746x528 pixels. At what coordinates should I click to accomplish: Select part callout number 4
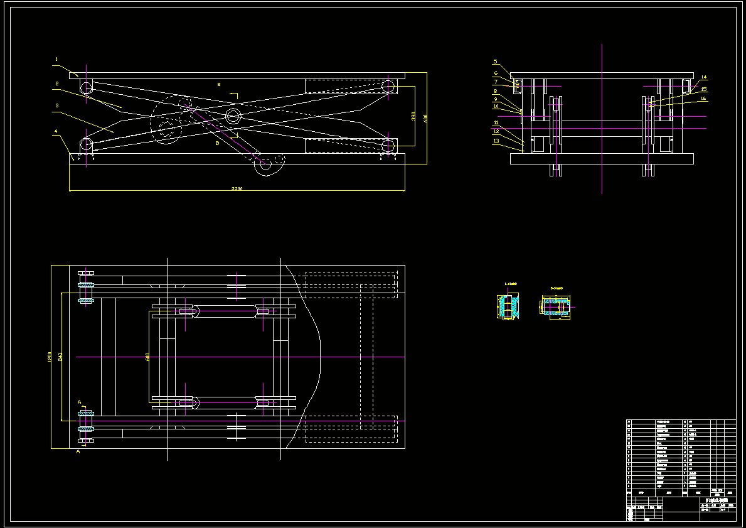coord(56,131)
